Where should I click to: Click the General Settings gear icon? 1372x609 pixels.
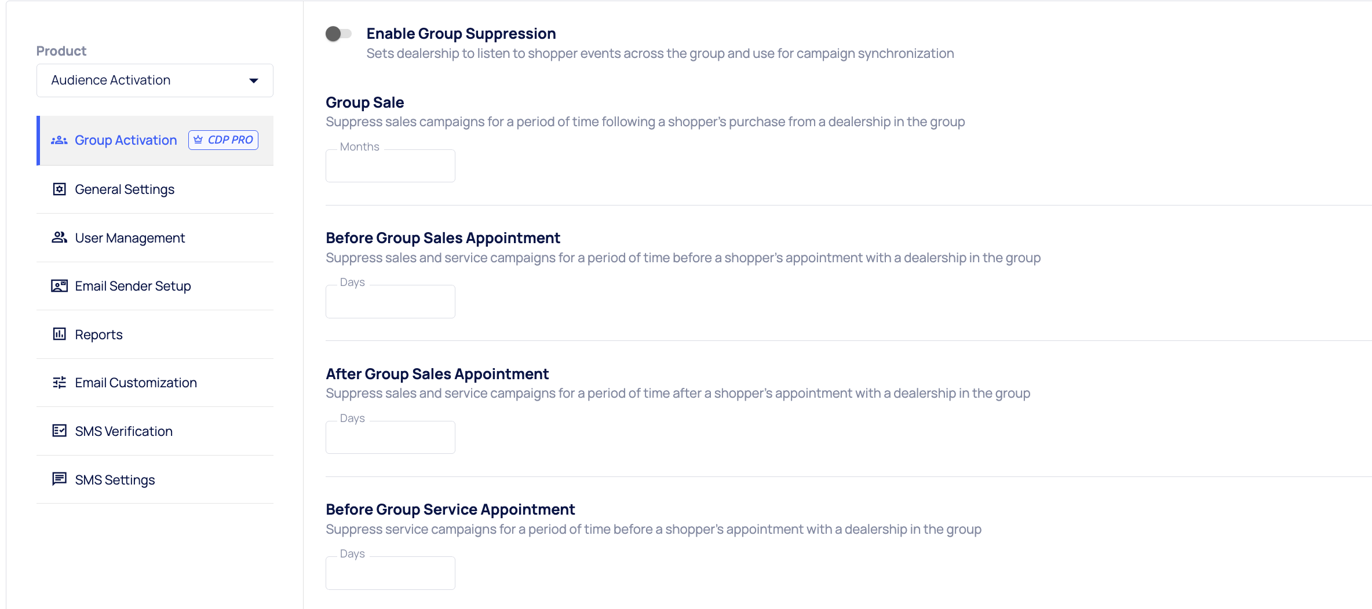tap(59, 189)
